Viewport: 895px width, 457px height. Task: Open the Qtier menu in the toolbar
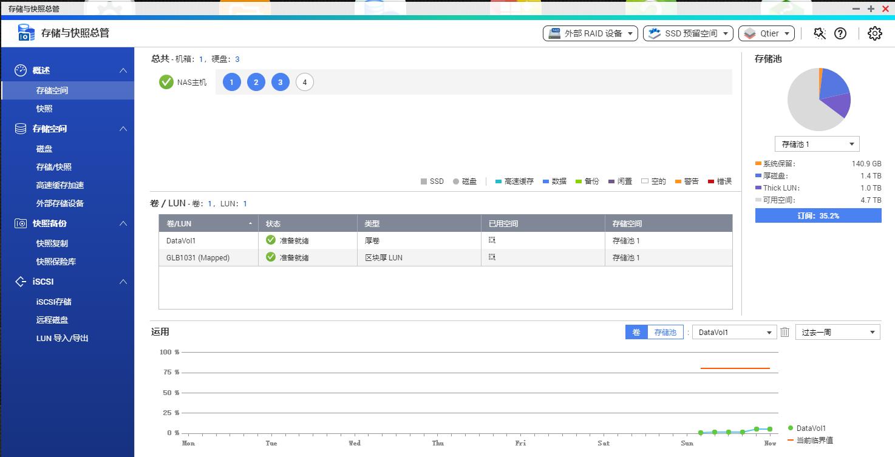pos(766,34)
